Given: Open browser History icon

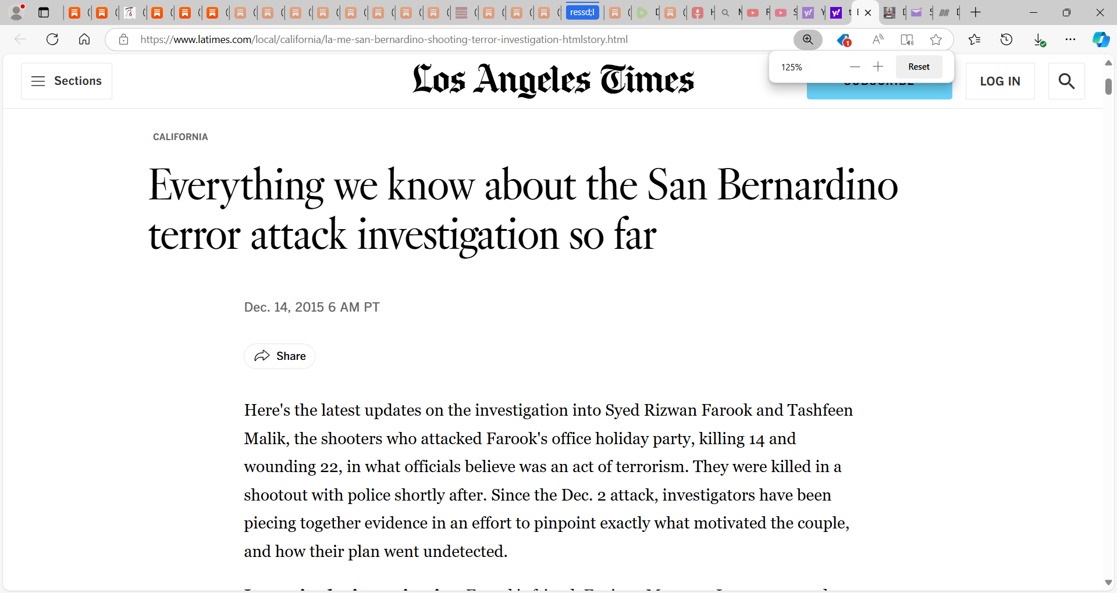Looking at the screenshot, I should [x=1006, y=40].
